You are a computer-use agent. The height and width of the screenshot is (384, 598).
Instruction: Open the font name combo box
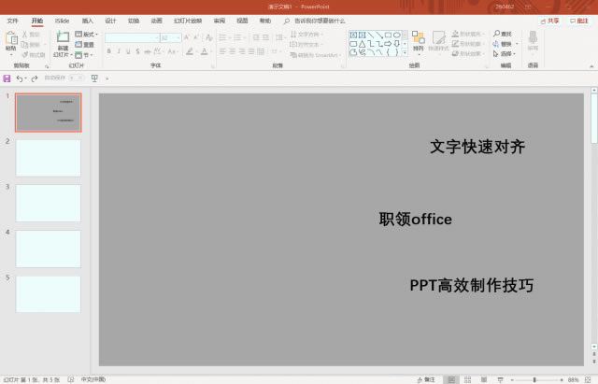coord(132,37)
